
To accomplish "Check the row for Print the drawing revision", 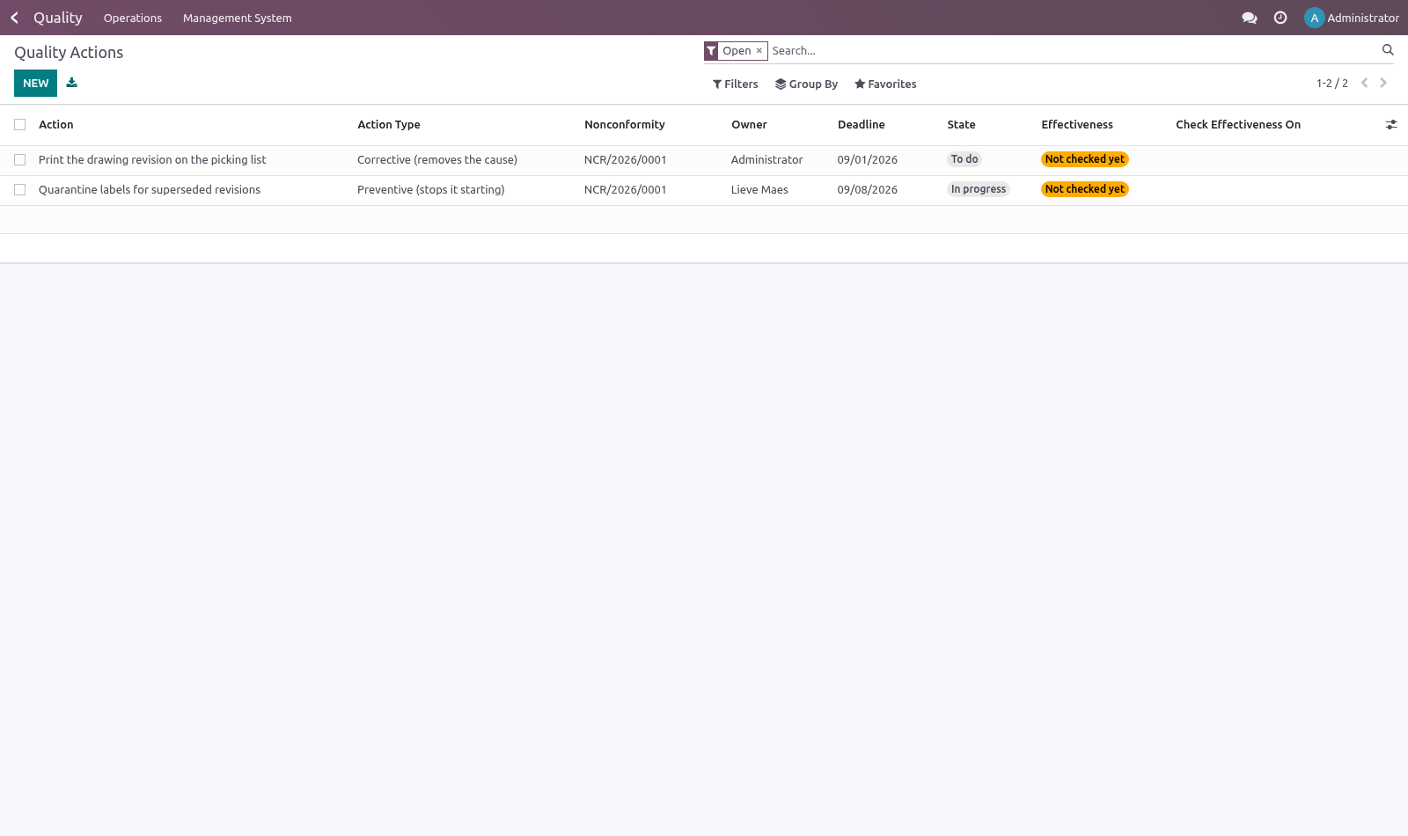I will coord(19,160).
